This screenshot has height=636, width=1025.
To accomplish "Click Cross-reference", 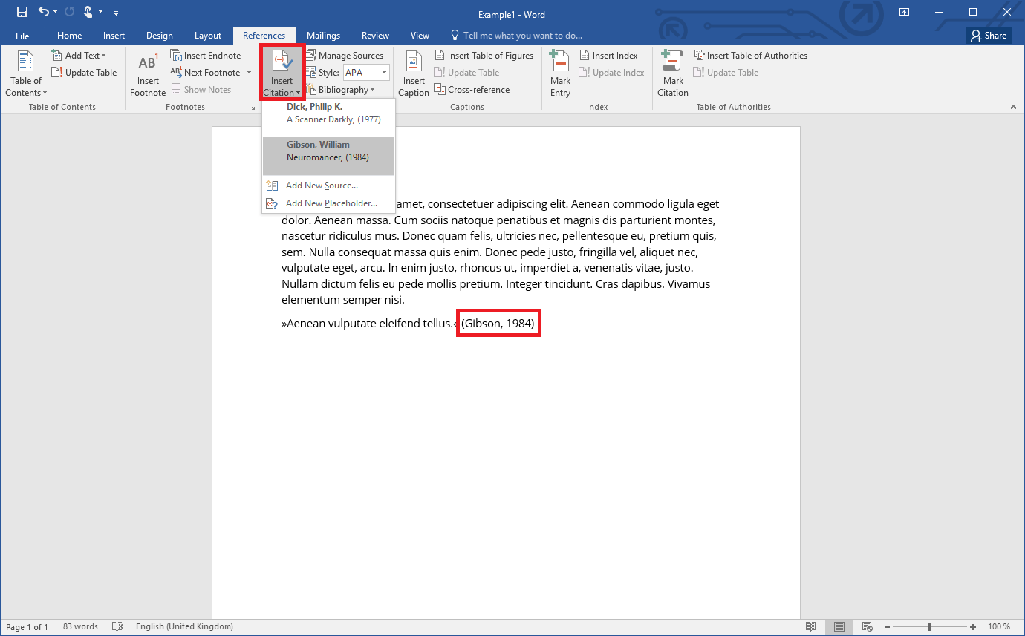I will point(472,90).
